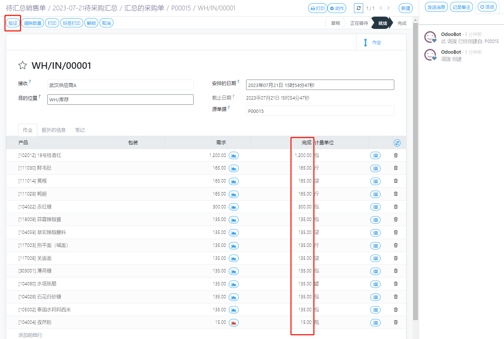
Task: Click the 验证 validate button
Action: coord(13,23)
